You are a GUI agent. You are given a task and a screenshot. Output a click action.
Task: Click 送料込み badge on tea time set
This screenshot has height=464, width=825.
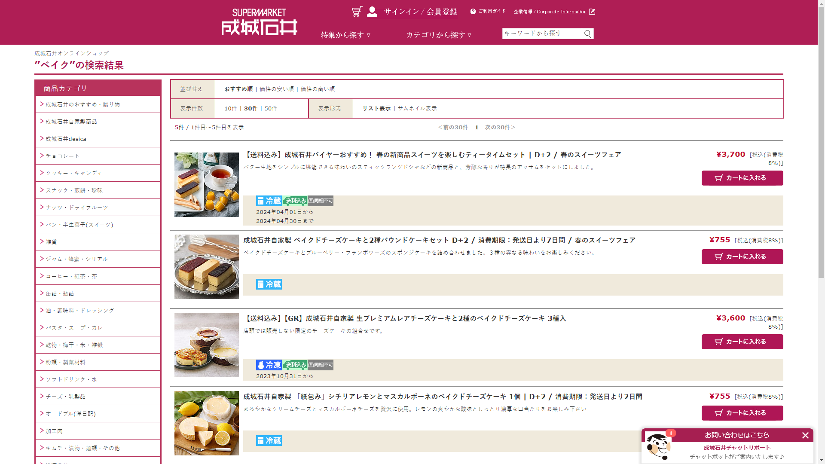coord(295,201)
